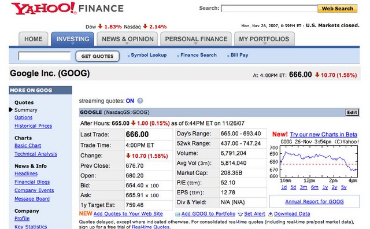
Task: Click the Yahoo! Finance logo
Action: pyautogui.click(x=68, y=9)
